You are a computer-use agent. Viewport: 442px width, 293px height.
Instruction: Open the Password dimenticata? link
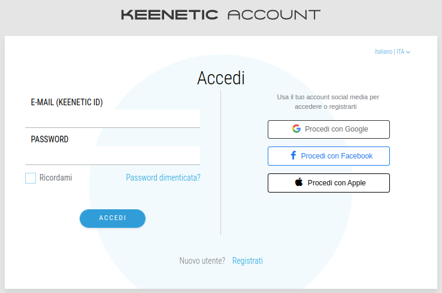[163, 178]
